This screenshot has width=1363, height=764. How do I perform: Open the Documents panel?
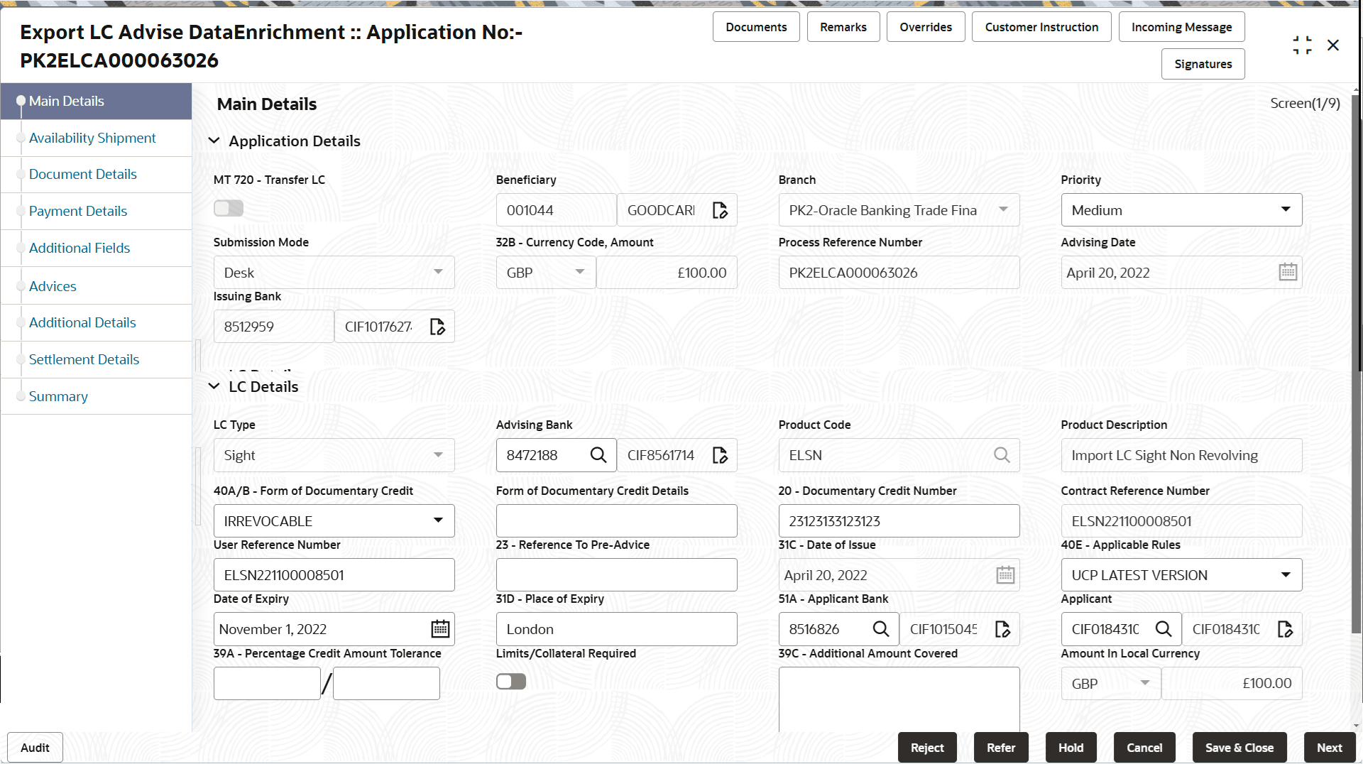[x=755, y=26]
